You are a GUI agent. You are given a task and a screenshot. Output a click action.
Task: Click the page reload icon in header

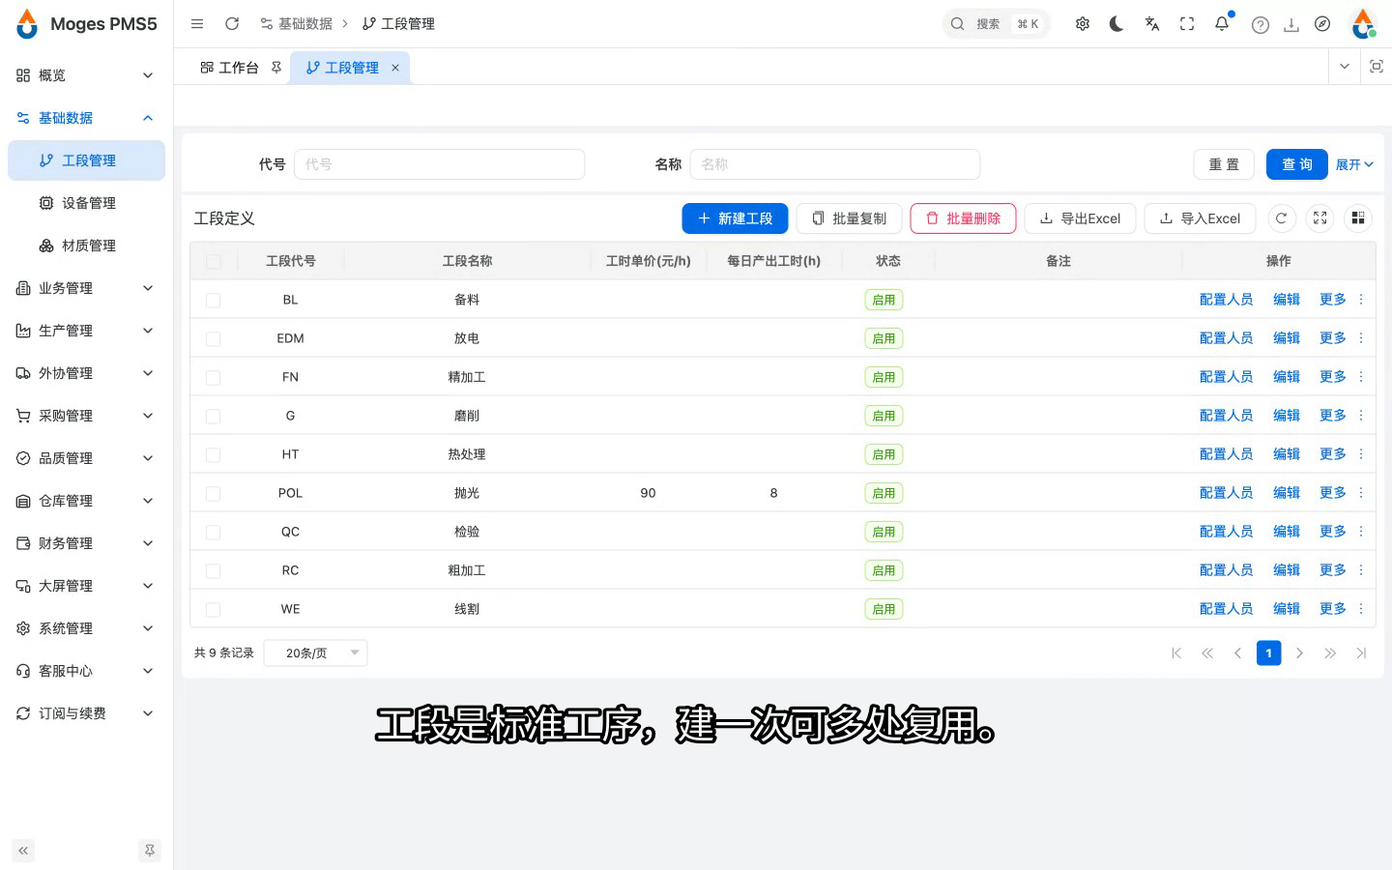pyautogui.click(x=232, y=24)
